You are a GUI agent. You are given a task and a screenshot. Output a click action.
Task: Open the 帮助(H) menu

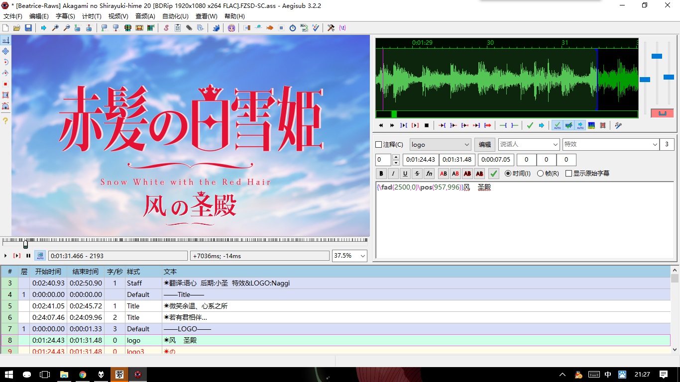pos(234,16)
